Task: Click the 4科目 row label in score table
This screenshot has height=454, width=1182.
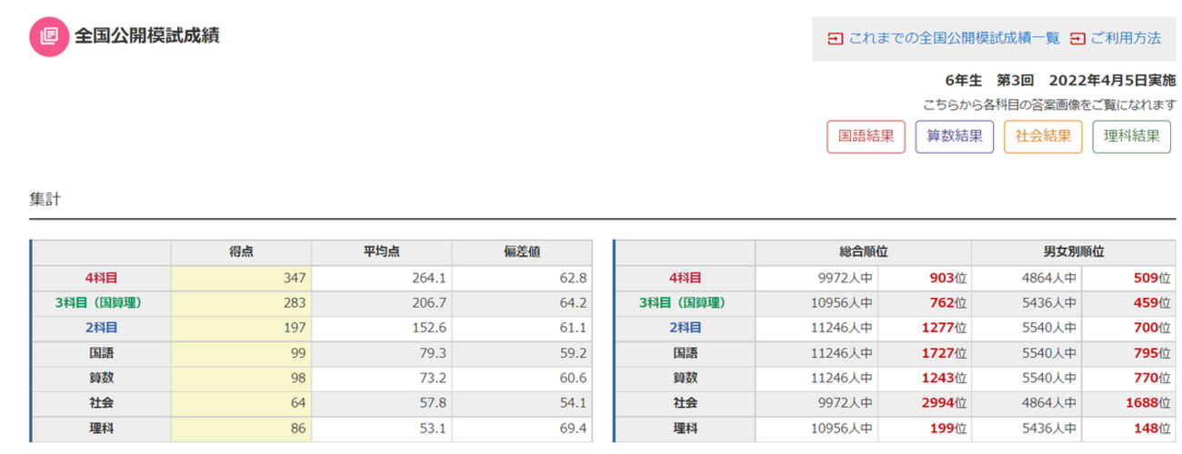Action: pyautogui.click(x=101, y=278)
